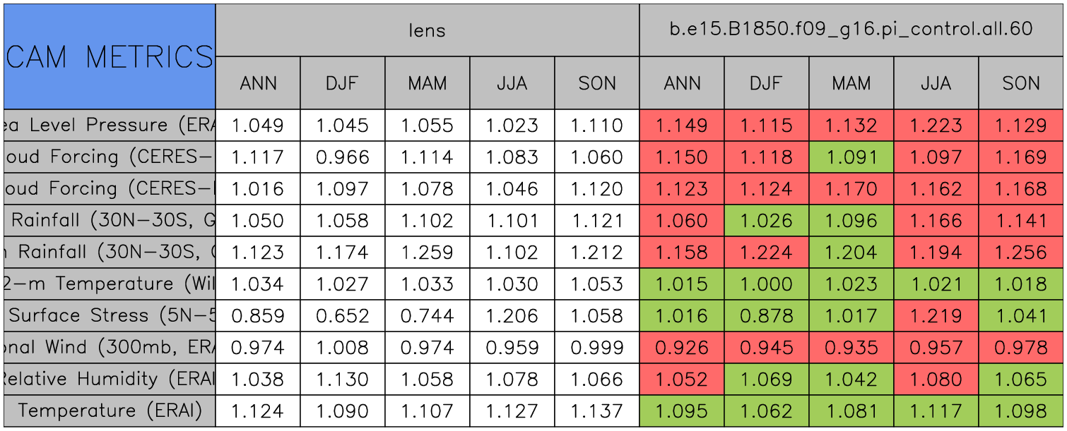Click the "lens" column group header

click(427, 30)
